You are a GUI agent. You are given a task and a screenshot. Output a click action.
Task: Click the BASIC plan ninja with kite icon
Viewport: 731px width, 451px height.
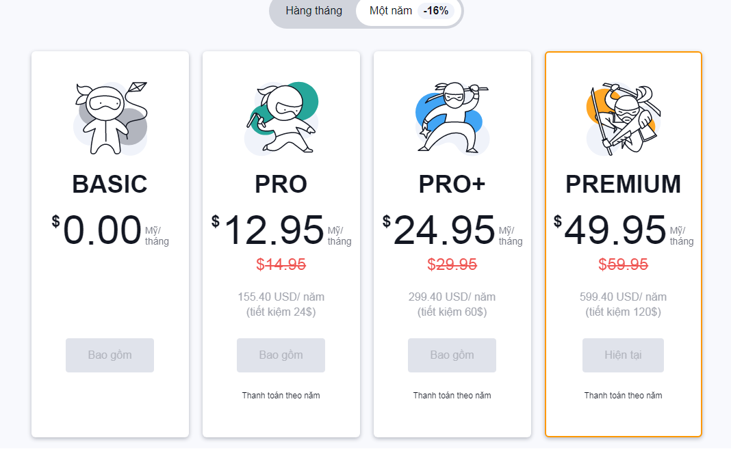(x=110, y=118)
